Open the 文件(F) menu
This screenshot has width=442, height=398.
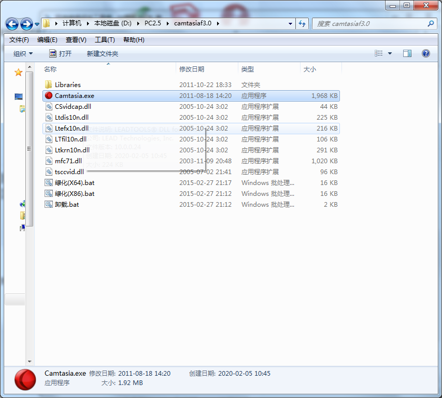tap(19, 40)
